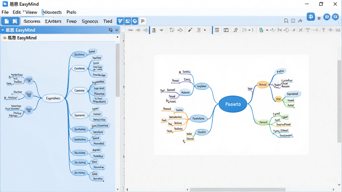The width and height of the screenshot is (342, 192).
Task: Click the blue circular globe toolbar icon
Action: (x=135, y=21)
